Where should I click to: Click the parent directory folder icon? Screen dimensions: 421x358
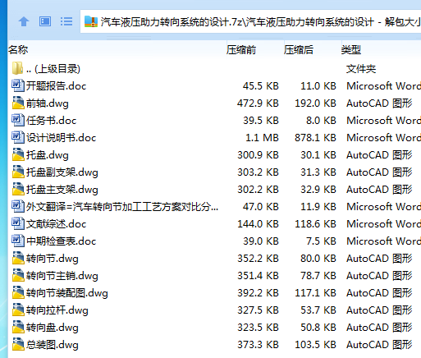point(18,68)
